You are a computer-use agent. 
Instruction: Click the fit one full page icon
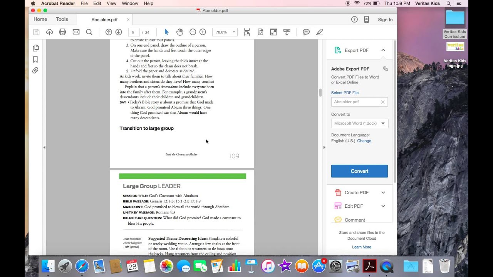tap(260, 32)
